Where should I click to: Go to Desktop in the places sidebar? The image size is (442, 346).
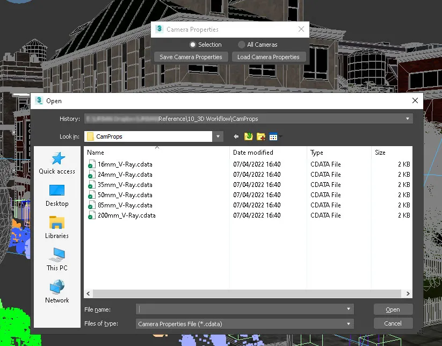point(57,196)
